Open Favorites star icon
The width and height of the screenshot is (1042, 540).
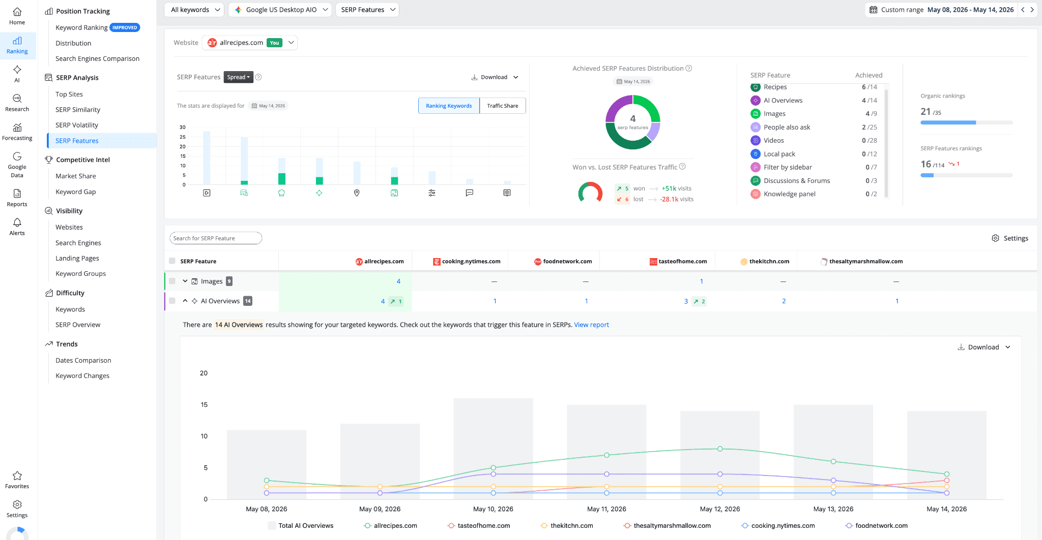coord(17,475)
